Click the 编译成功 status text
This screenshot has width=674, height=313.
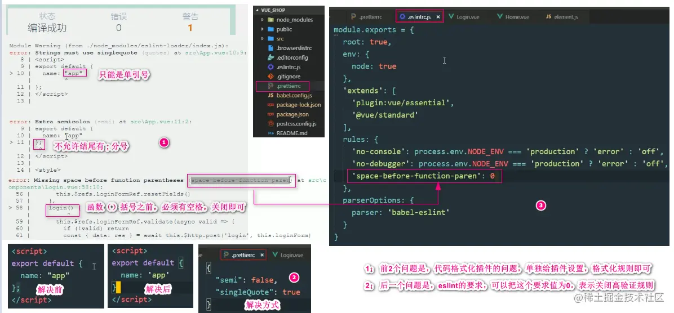pos(47,28)
